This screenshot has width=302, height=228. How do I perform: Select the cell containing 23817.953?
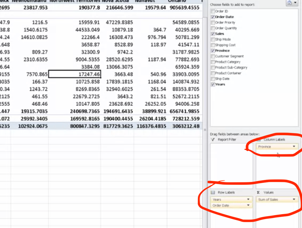click(x=30, y=8)
